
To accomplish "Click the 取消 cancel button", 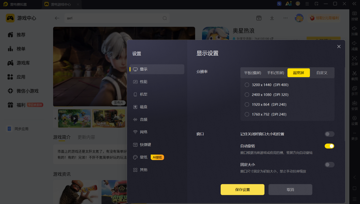I will point(290,190).
